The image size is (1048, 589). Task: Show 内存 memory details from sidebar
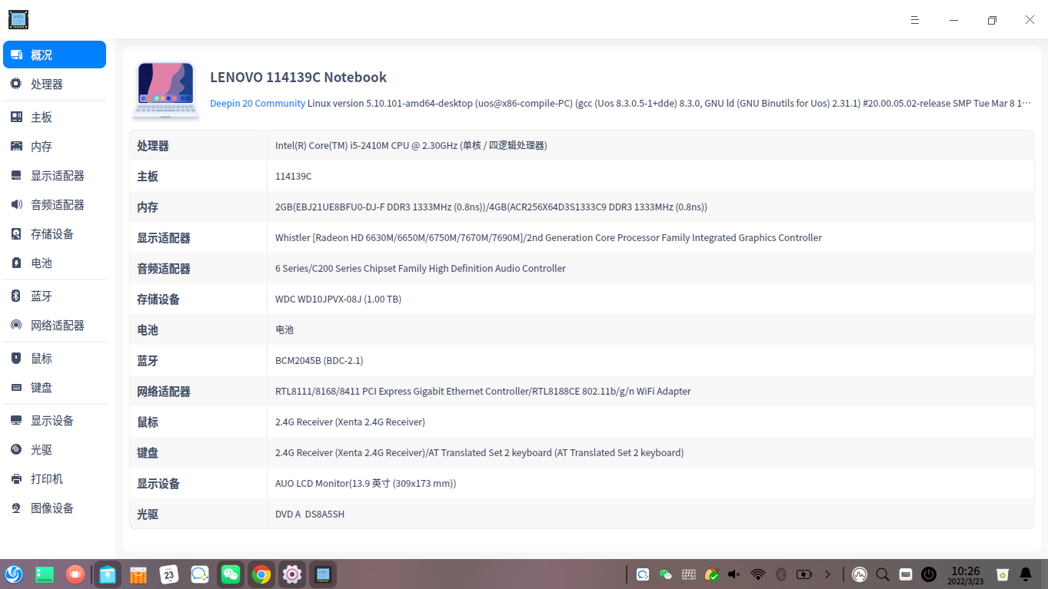(x=55, y=146)
